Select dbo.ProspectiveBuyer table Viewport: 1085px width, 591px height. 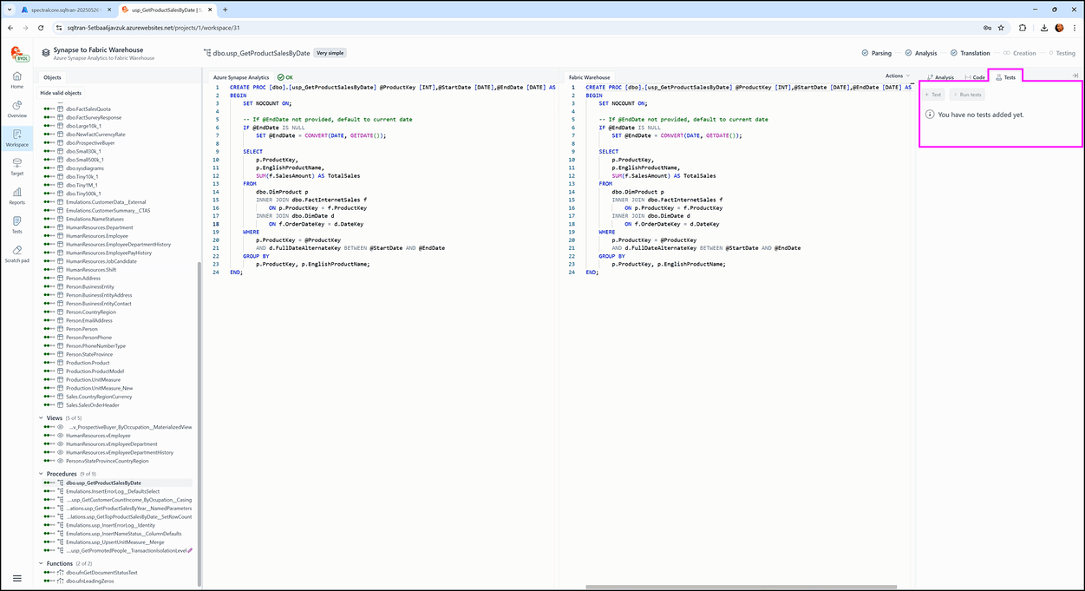pos(90,143)
